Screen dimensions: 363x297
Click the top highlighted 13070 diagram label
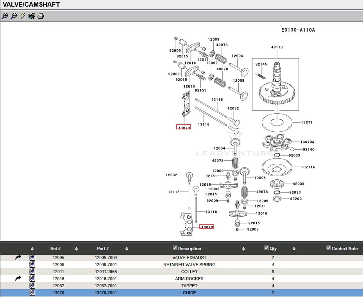[x=184, y=127]
